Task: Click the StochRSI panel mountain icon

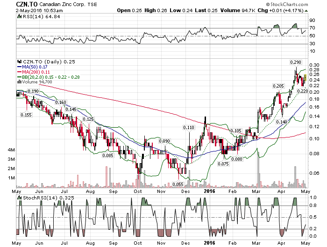Action: (20, 198)
